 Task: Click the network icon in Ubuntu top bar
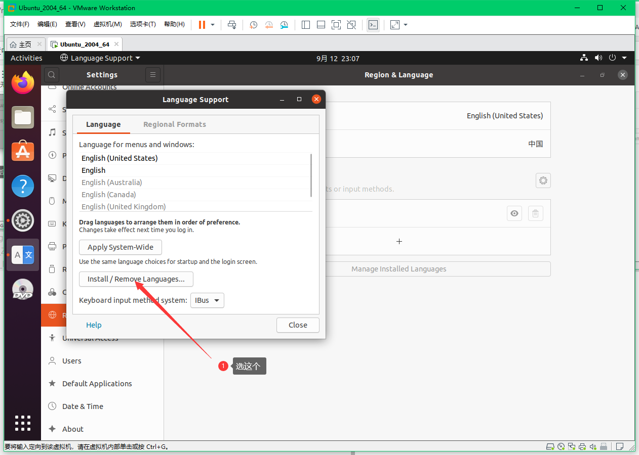click(584, 58)
